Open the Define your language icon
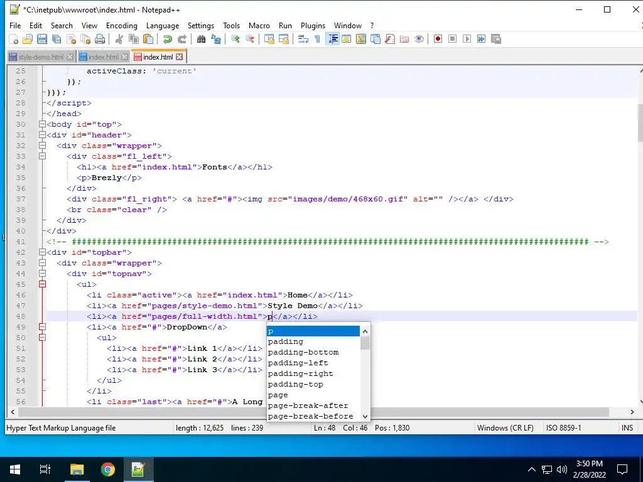The height and width of the screenshot is (482, 643). pyautogui.click(x=347, y=39)
